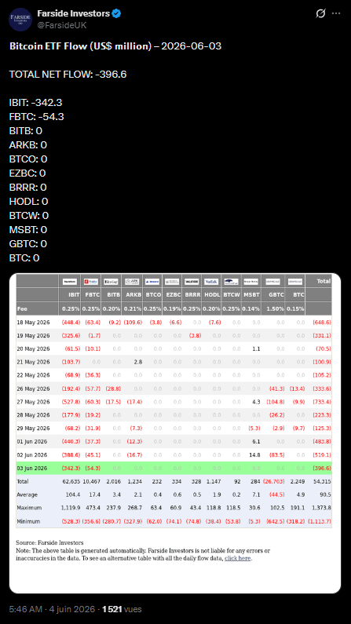Click the "Source: Farside Investors" caption
This screenshot has height=624, width=351.
coord(49,543)
